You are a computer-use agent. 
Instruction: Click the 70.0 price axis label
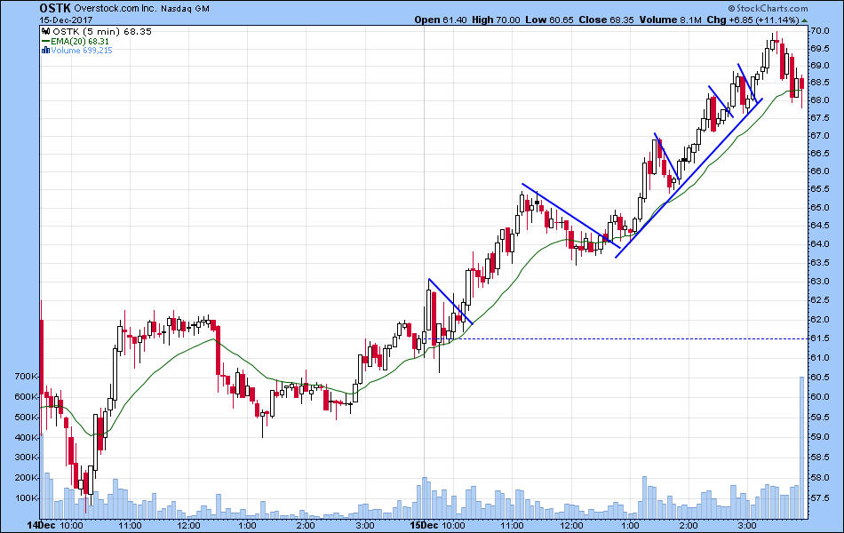click(x=819, y=31)
